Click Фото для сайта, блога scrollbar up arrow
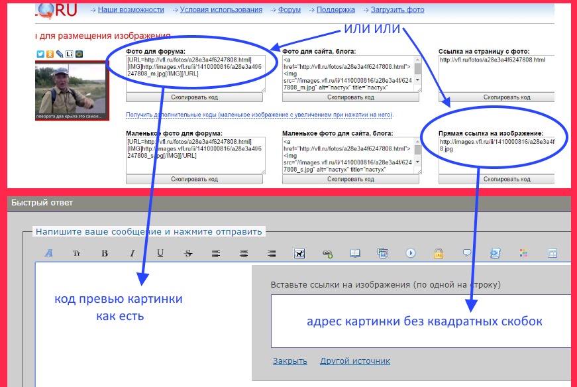The image size is (577, 387). click(417, 59)
